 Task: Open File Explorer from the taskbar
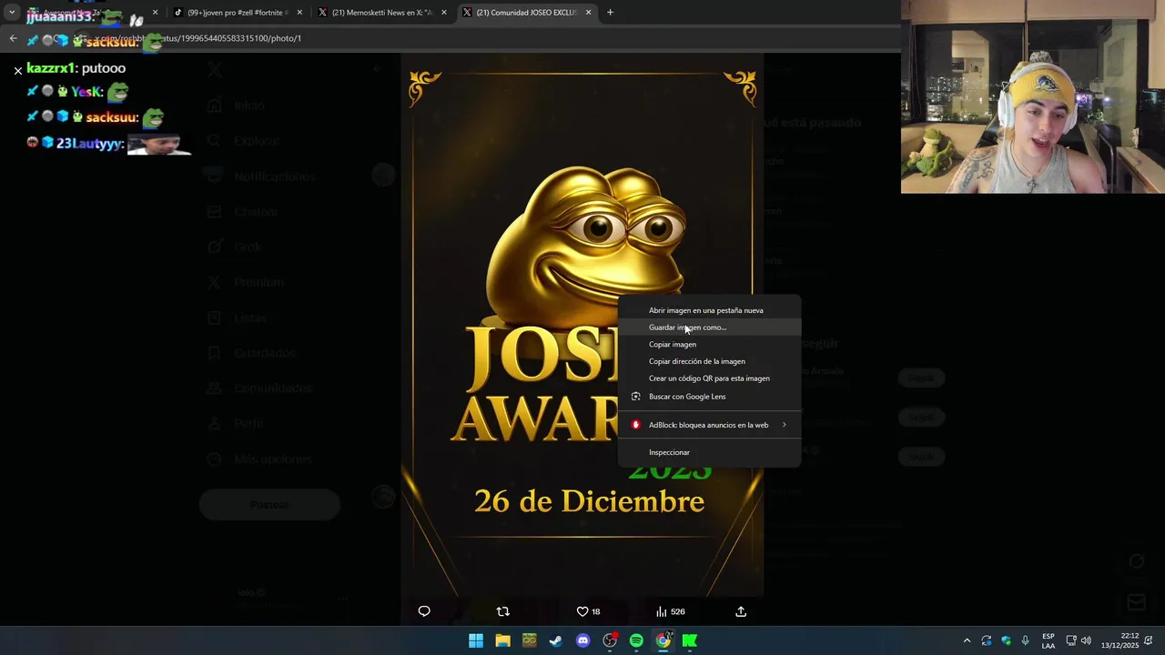pos(502,640)
